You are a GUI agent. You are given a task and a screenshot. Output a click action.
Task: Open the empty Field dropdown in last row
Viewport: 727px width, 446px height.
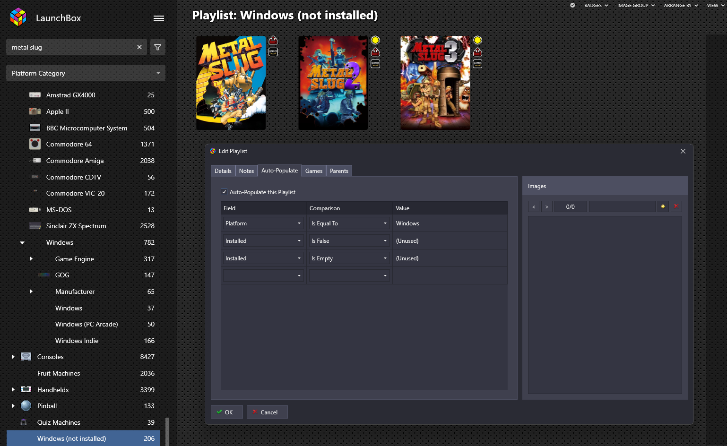tap(263, 275)
